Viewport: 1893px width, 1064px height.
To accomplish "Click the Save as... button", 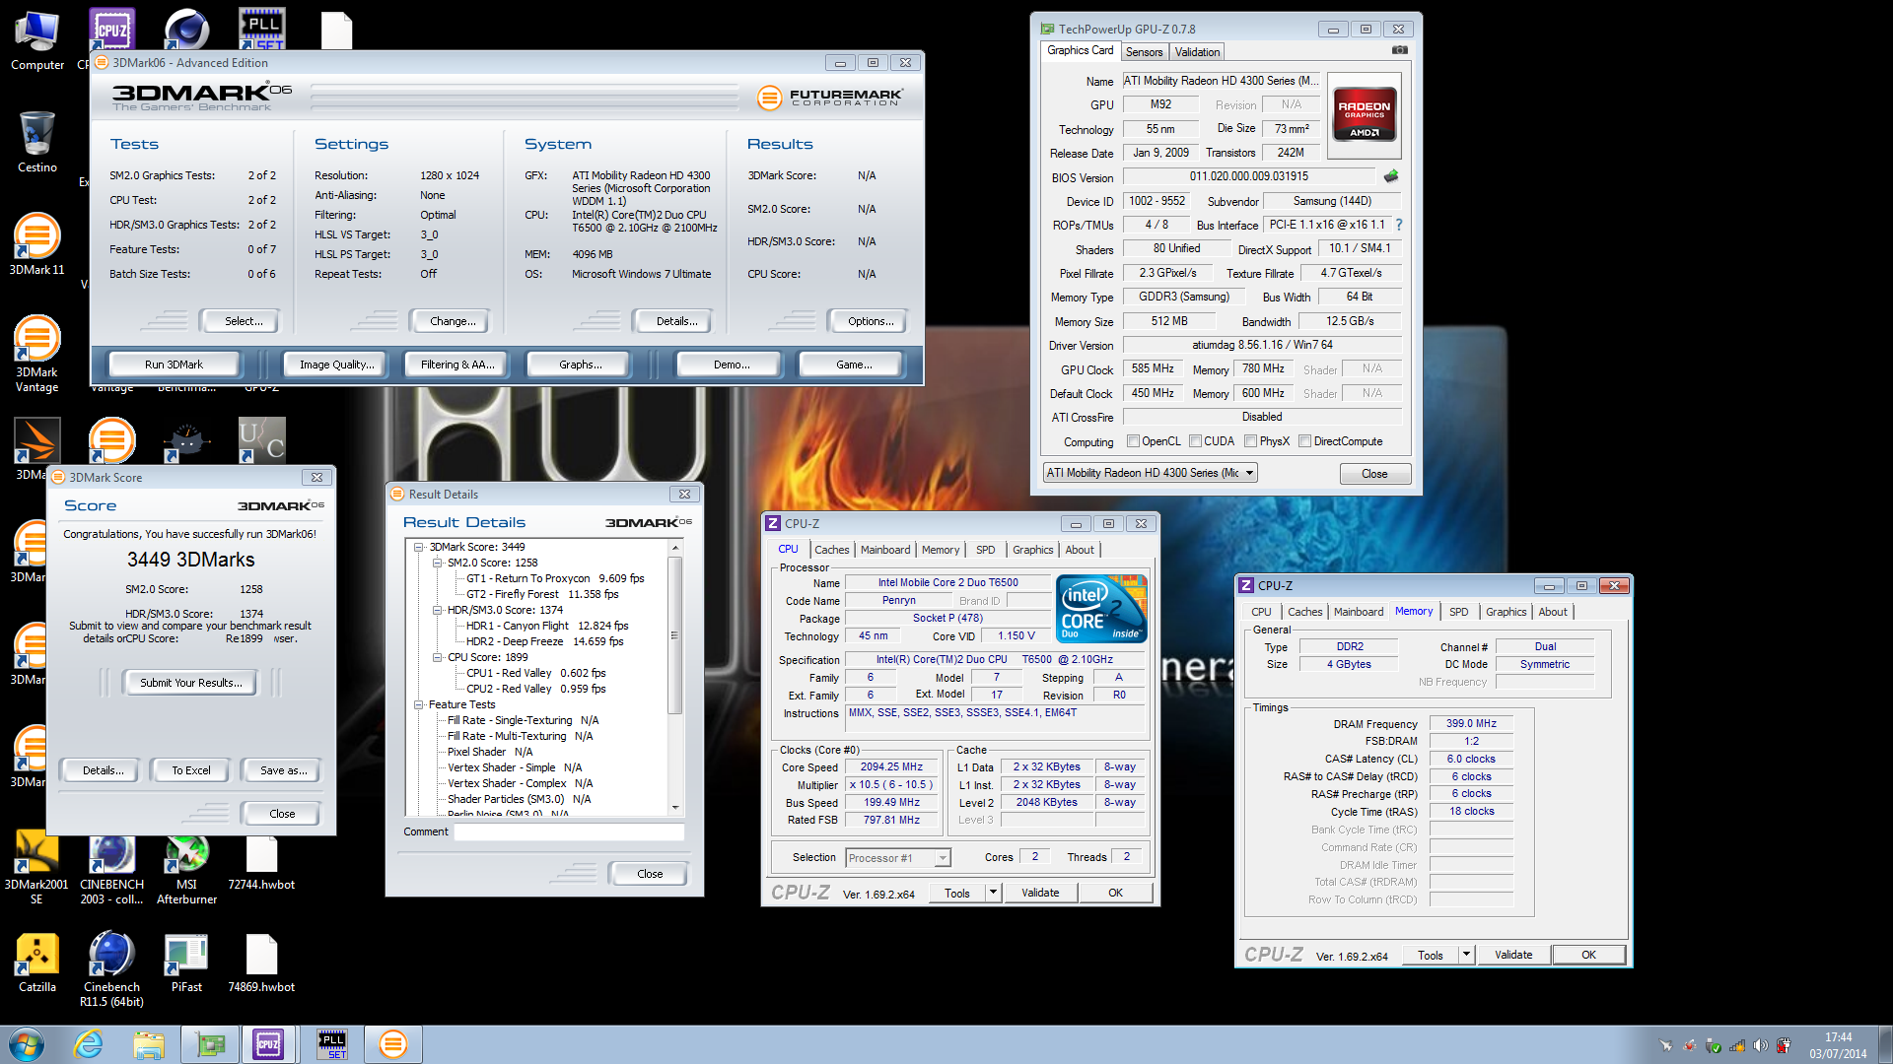I will point(283,770).
